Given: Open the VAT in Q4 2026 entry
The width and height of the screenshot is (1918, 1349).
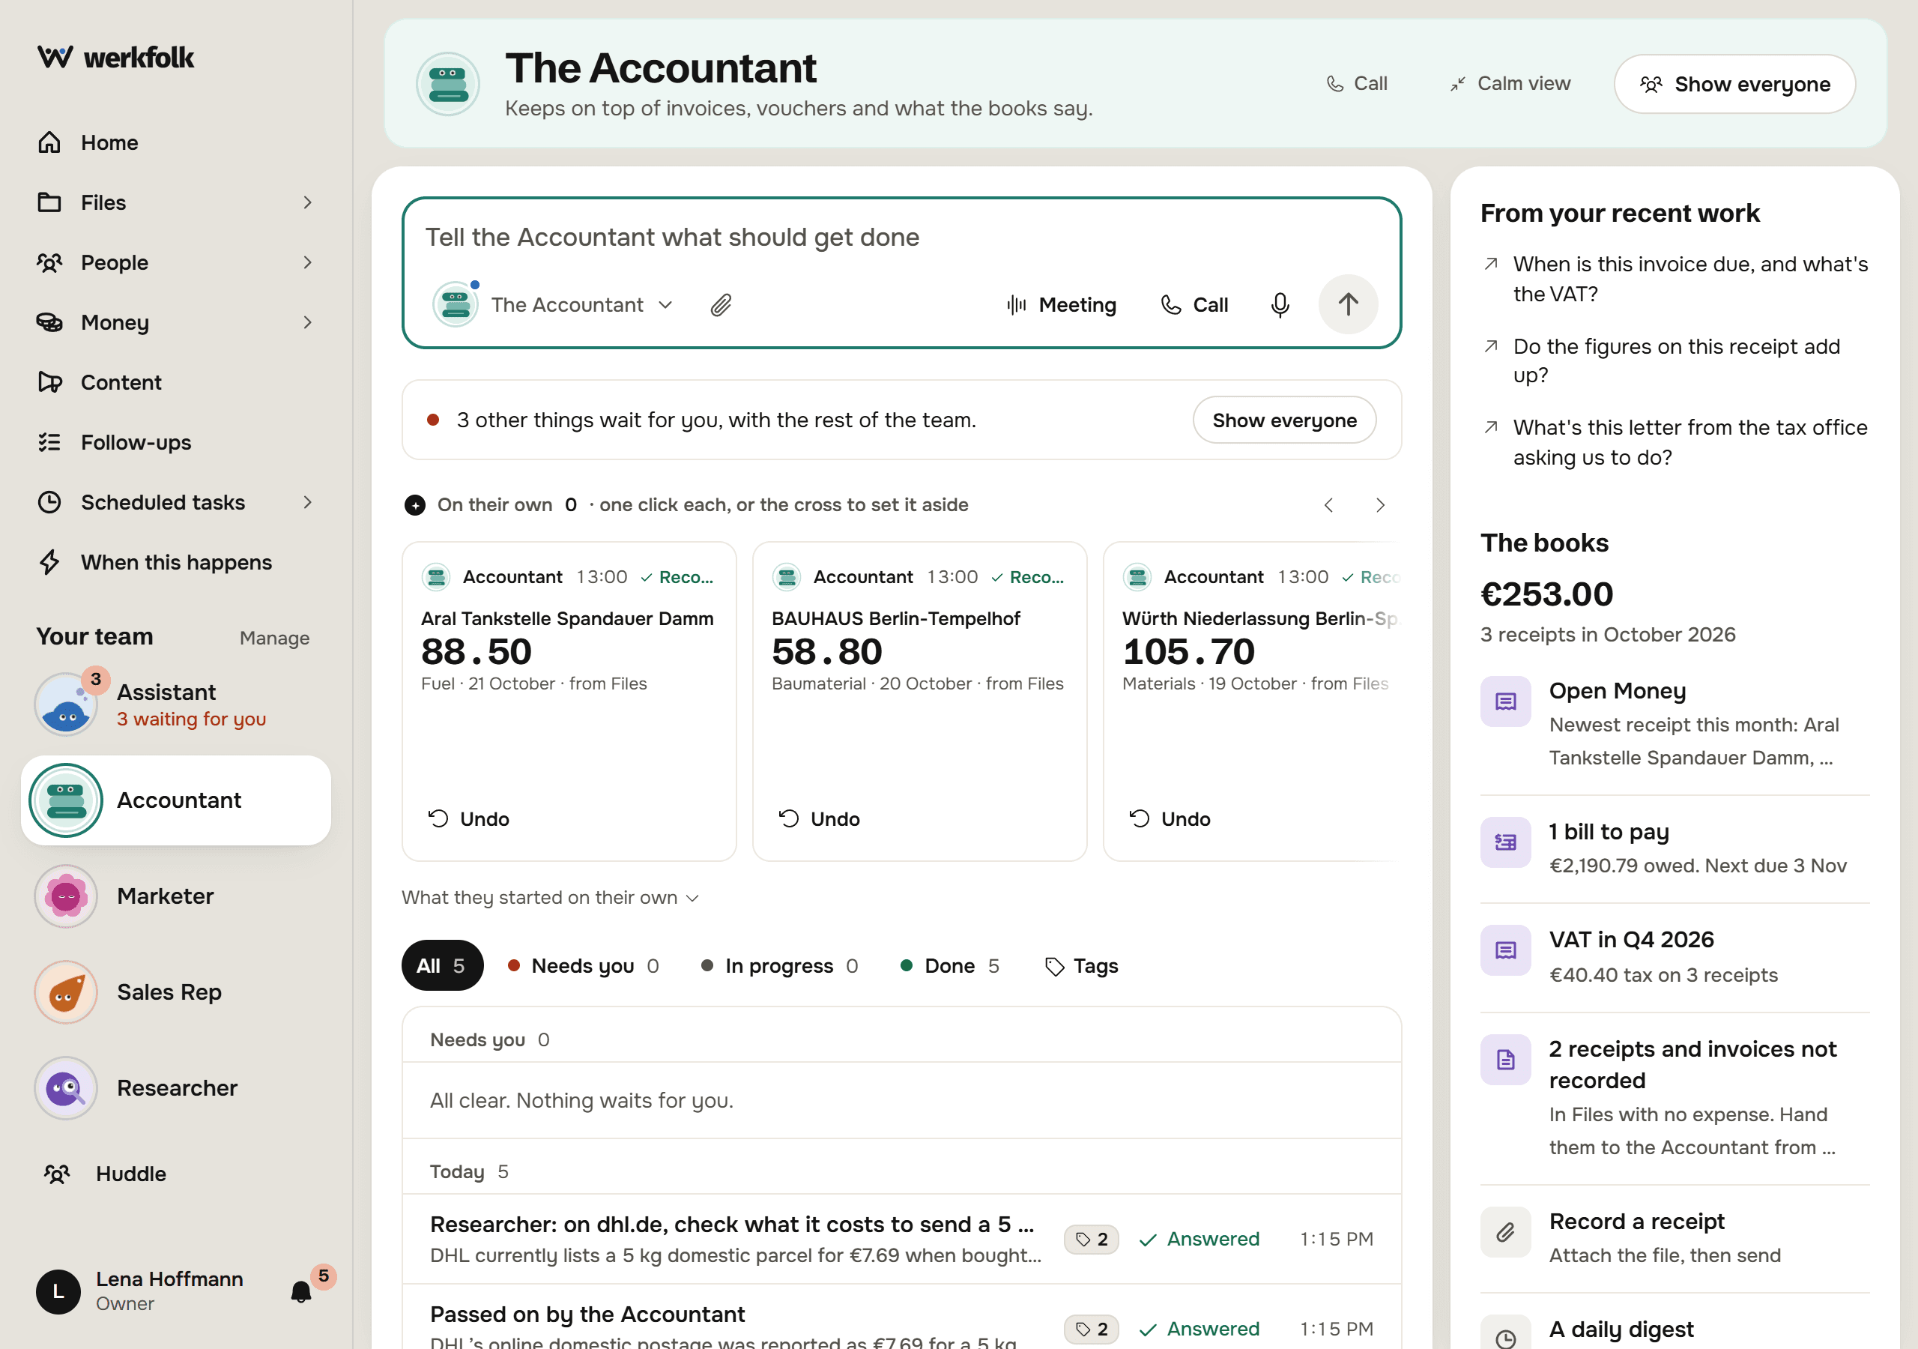Looking at the screenshot, I should (x=1675, y=956).
